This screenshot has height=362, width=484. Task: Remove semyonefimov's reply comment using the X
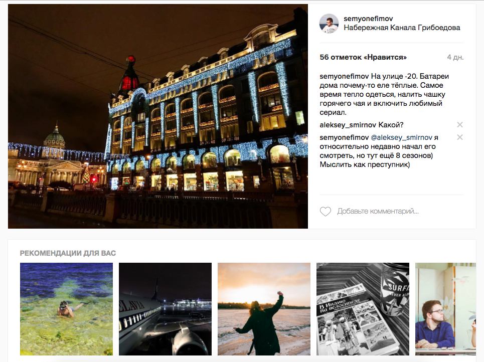coord(459,137)
